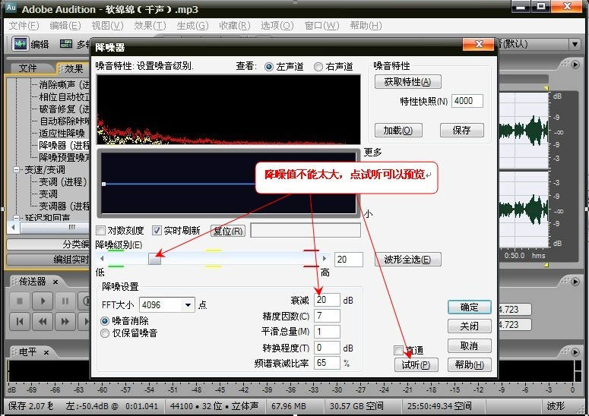589x416 pixels.
Task: Click Load profile button
Action: click(398, 130)
